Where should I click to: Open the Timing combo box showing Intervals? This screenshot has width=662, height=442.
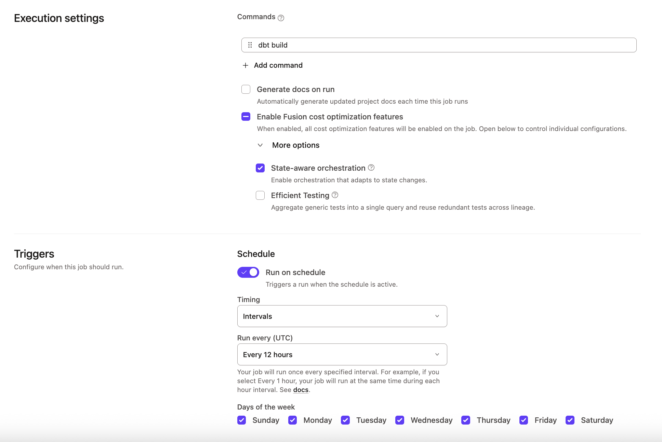[x=342, y=316]
